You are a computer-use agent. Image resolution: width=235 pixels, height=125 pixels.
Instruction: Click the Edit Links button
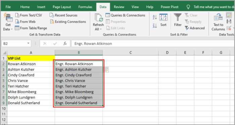click(x=115, y=28)
